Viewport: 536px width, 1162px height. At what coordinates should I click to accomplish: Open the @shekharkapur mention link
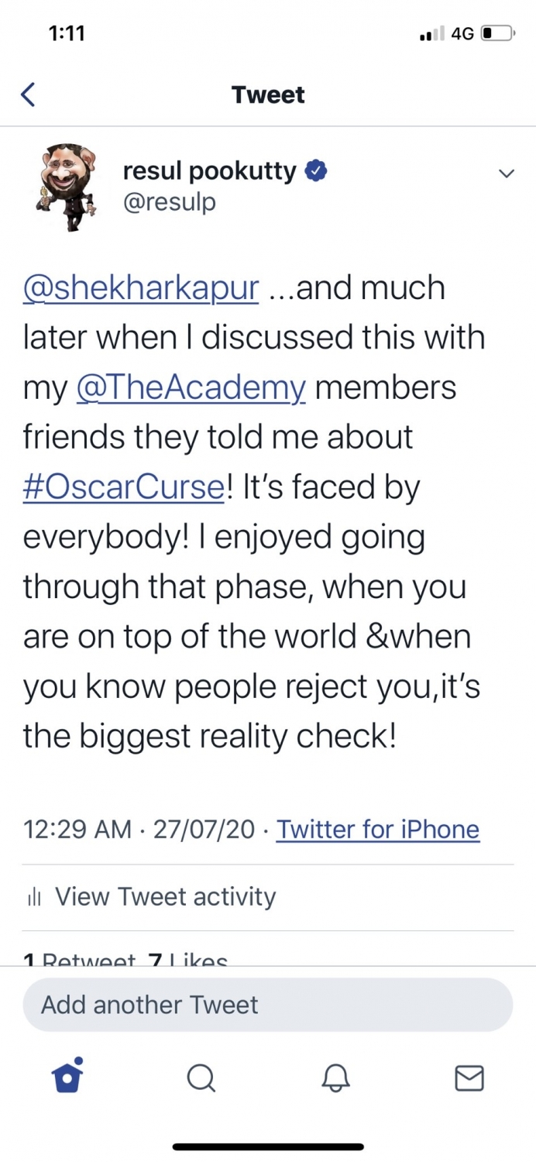click(x=139, y=287)
